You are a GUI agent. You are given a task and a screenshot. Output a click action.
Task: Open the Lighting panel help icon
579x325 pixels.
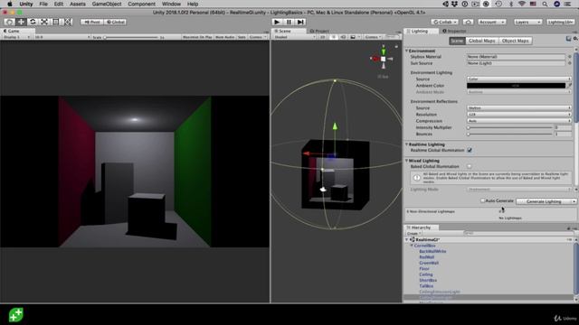[x=568, y=38]
